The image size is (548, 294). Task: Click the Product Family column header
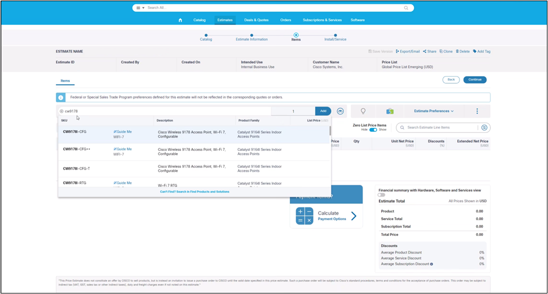249,121
